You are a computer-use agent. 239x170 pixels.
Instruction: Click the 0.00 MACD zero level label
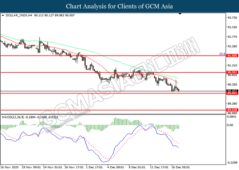(x=230, y=125)
